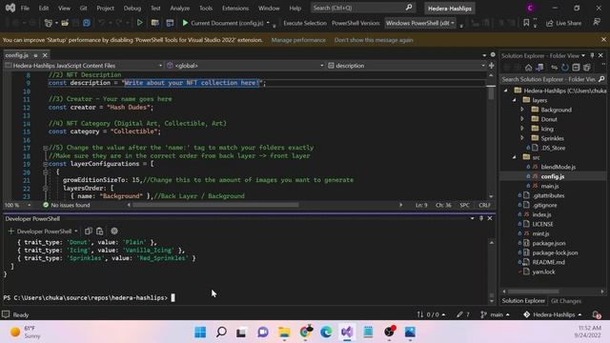Click the copy icon in Developer PowerShell toolbar
This screenshot has height=343, width=610.
coord(89,231)
